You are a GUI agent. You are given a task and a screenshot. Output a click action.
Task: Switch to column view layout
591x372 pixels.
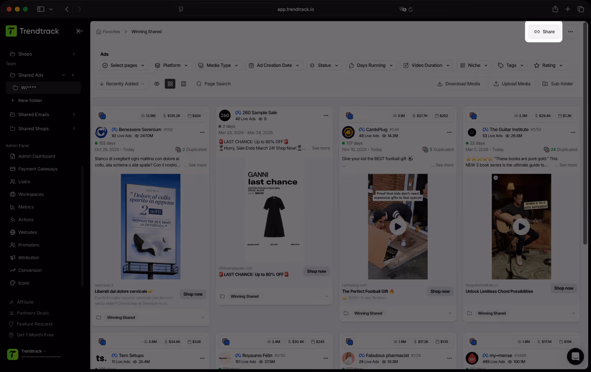click(183, 84)
